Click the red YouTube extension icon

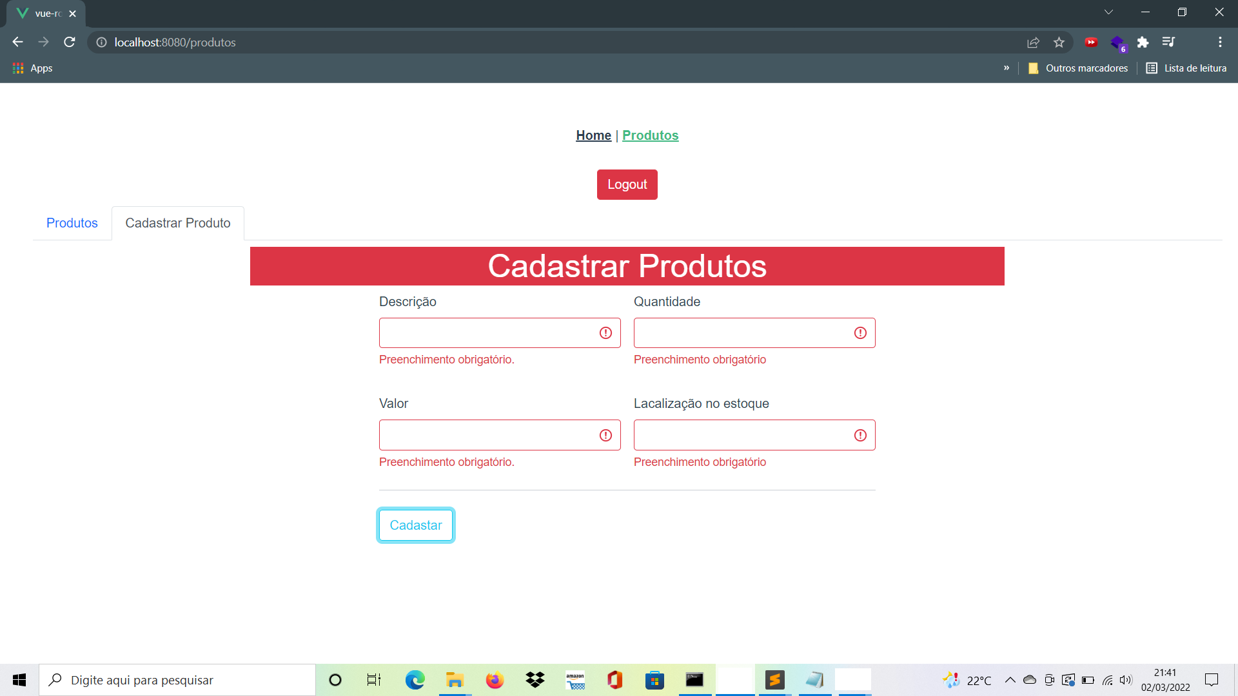point(1092,42)
